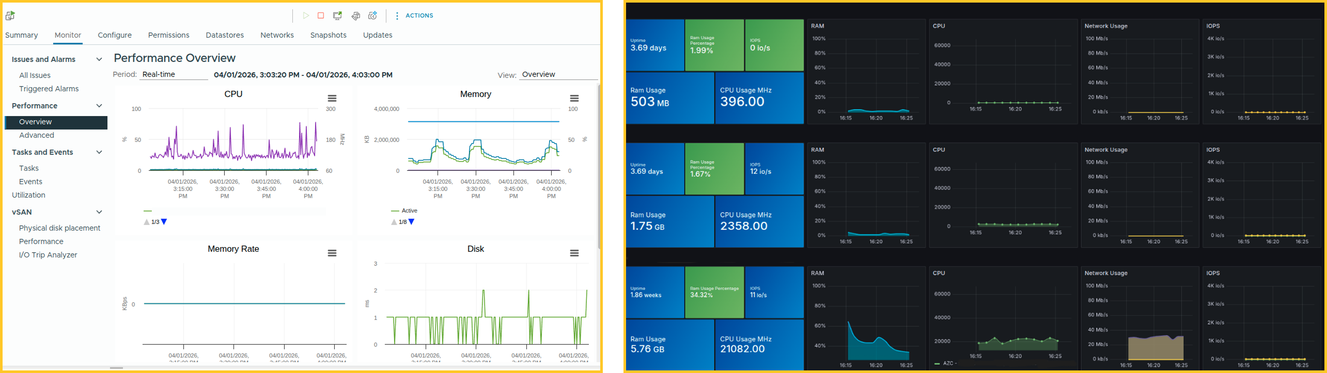Click the CPU Usage MHz 396.00 tile
Image resolution: width=1327 pixels, height=373 pixels.
(x=759, y=98)
